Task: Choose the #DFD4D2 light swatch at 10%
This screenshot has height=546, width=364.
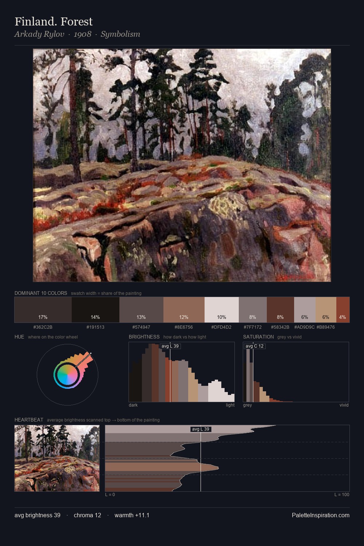Action: pos(222,310)
